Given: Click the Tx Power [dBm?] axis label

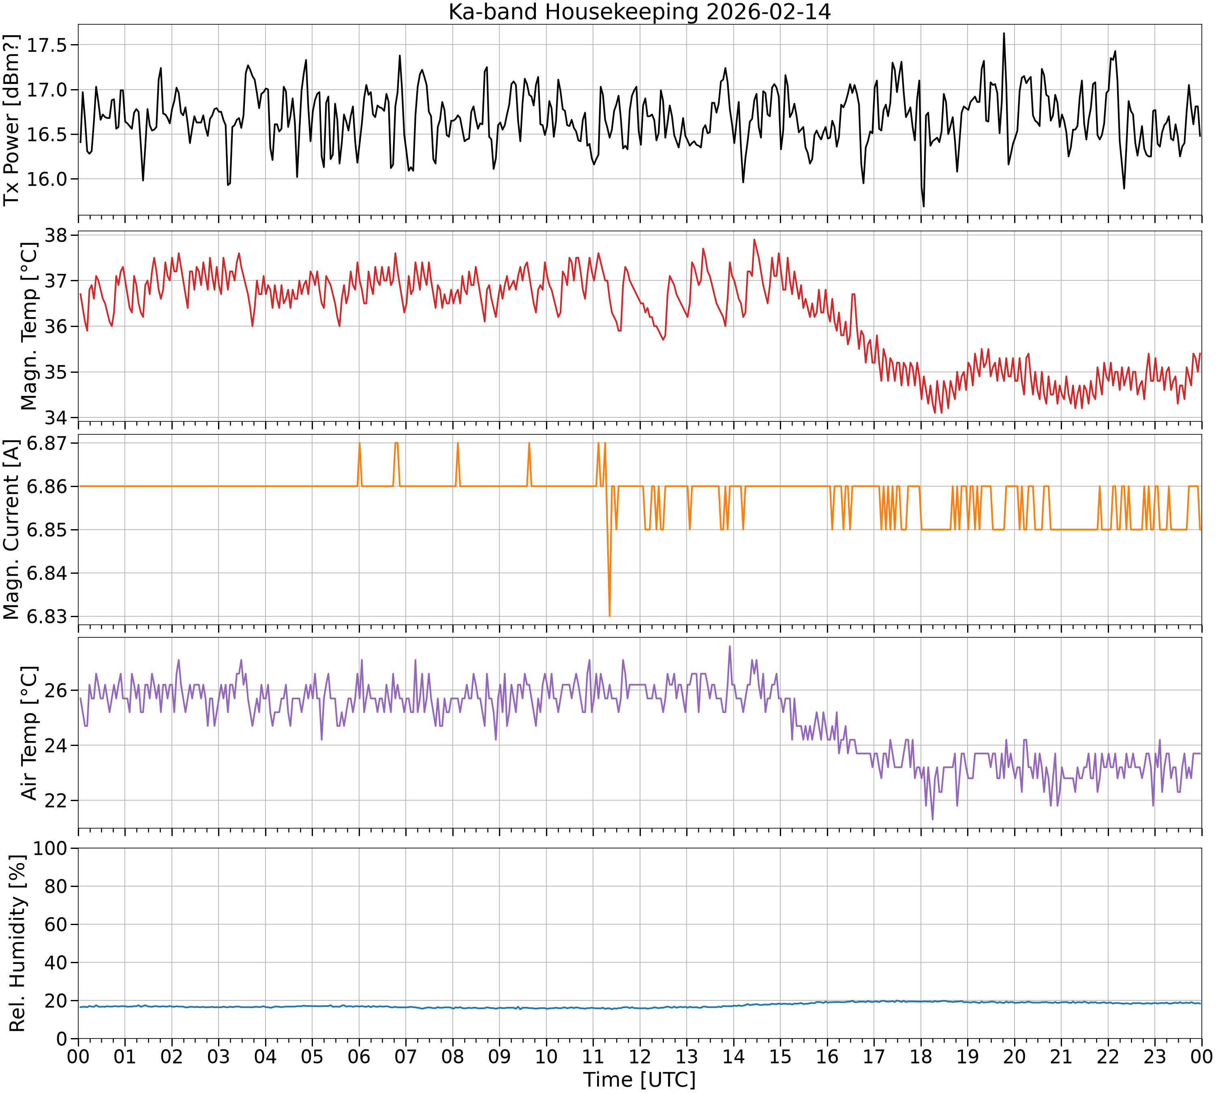Looking at the screenshot, I should pyautogui.click(x=11, y=120).
